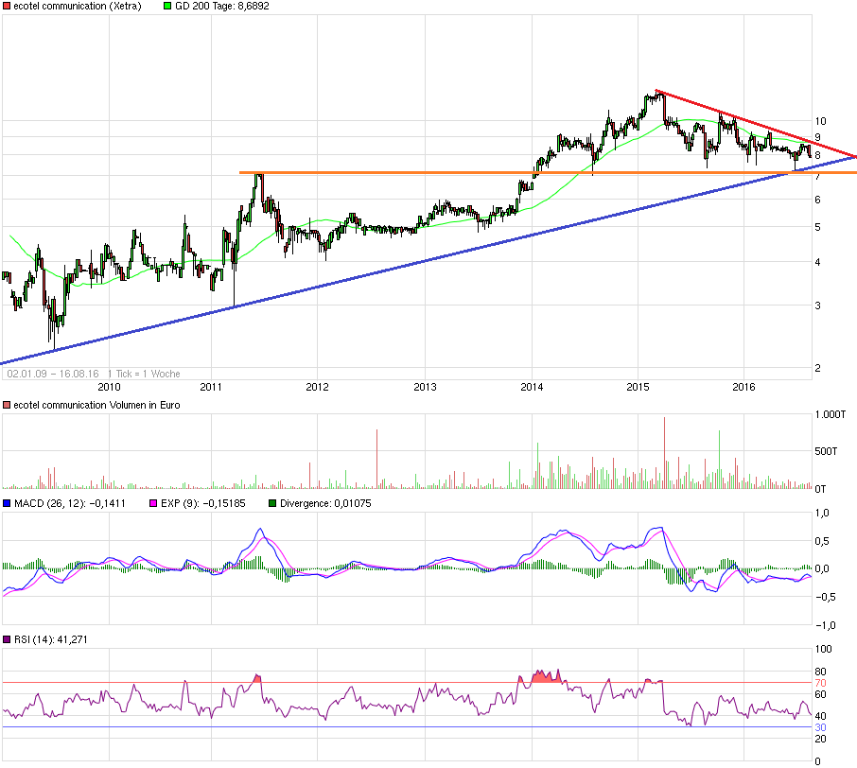Image resolution: width=857 pixels, height=768 pixels.
Task: Click the 2015 year label on time axis
Action: (x=638, y=387)
